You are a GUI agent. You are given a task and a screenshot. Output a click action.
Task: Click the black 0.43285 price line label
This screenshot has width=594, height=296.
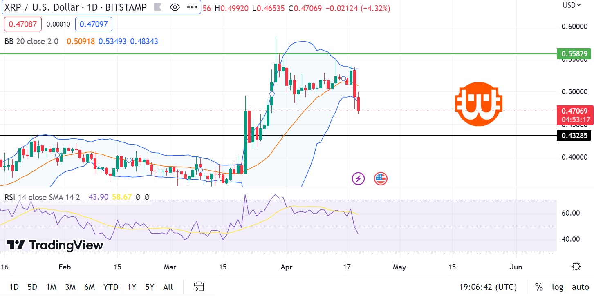pos(574,135)
